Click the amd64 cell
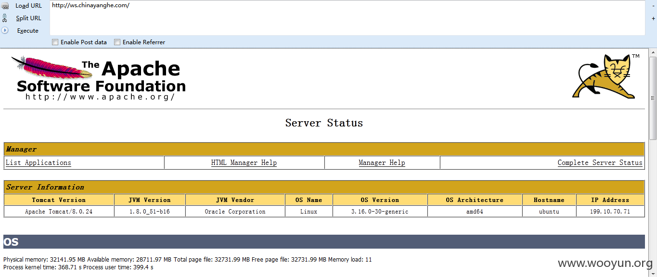 475,212
